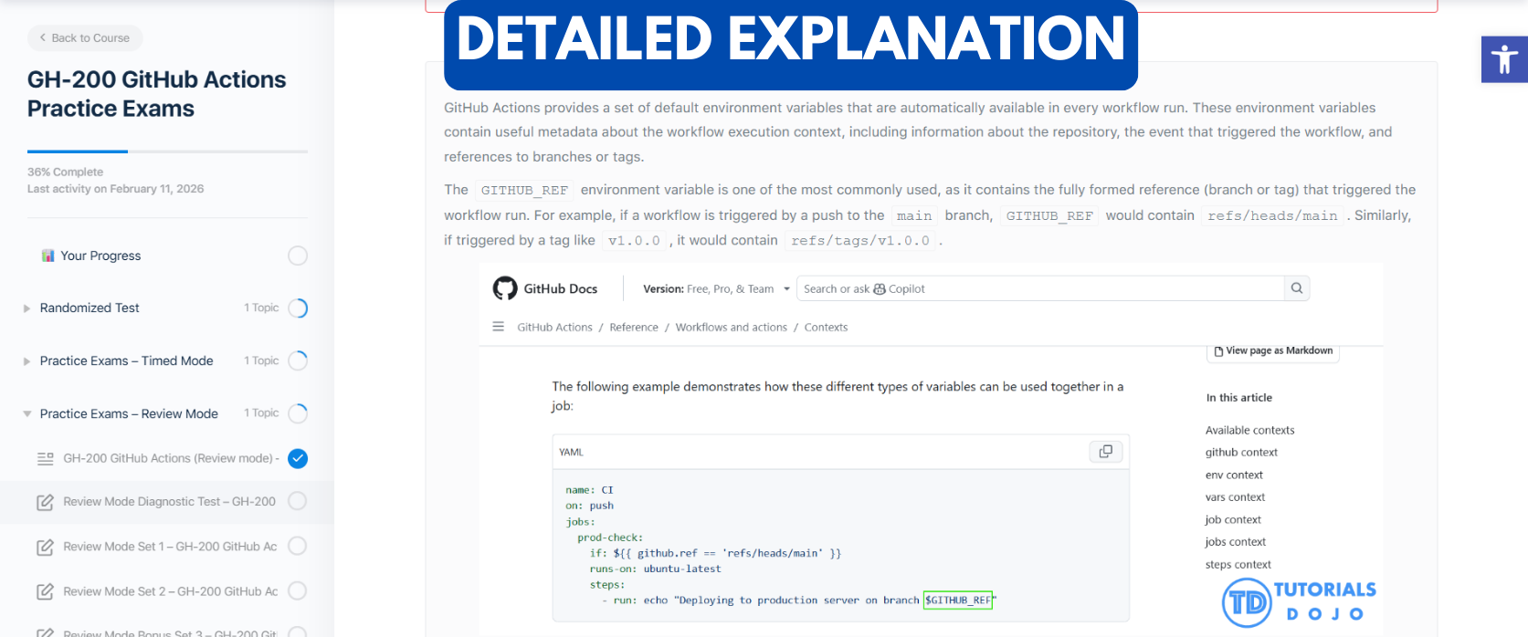Click GitHub Actions breadcrumb
This screenshot has width=1528, height=637.
(554, 327)
